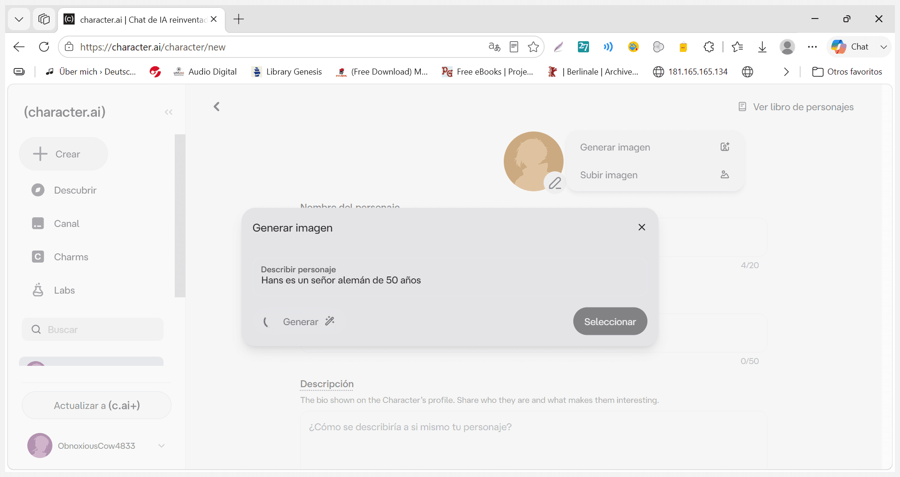900x477 pixels.
Task: Open Charms in the sidebar
Action: (60, 257)
